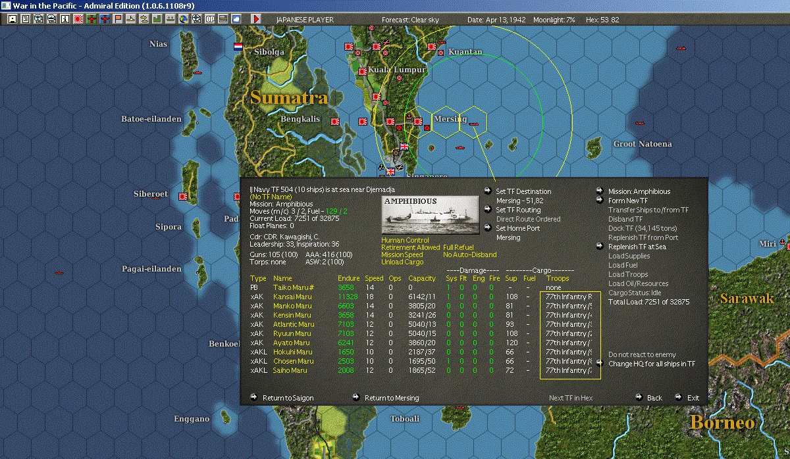The height and width of the screenshot is (459, 790).
Task: Toggle No Auto-Disband setting
Action: coord(469,254)
